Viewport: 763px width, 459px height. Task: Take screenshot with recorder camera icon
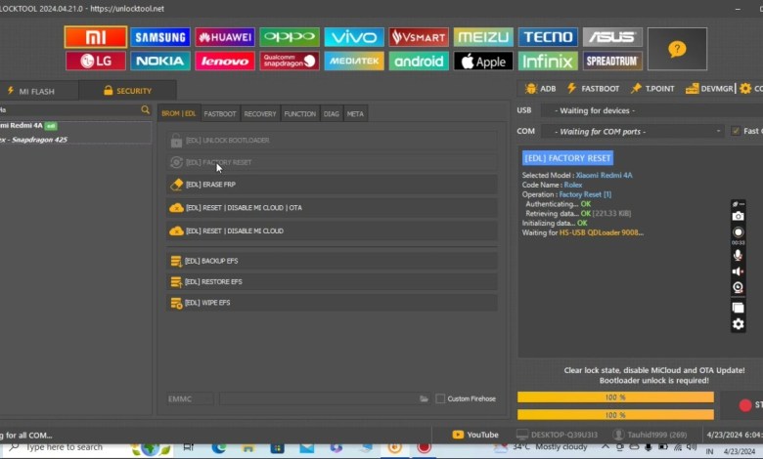738,216
